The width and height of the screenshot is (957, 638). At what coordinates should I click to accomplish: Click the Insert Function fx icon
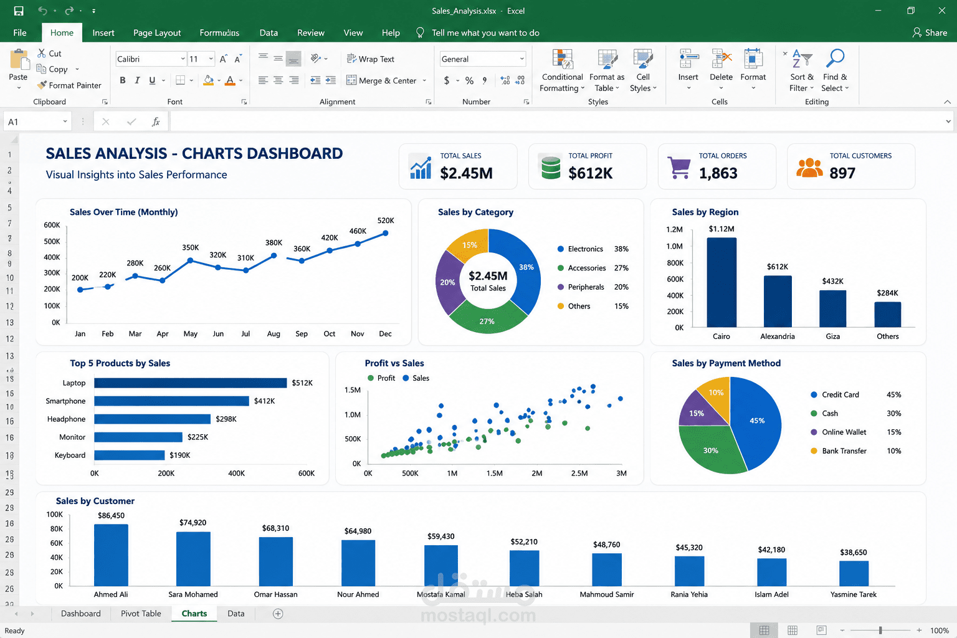(156, 121)
